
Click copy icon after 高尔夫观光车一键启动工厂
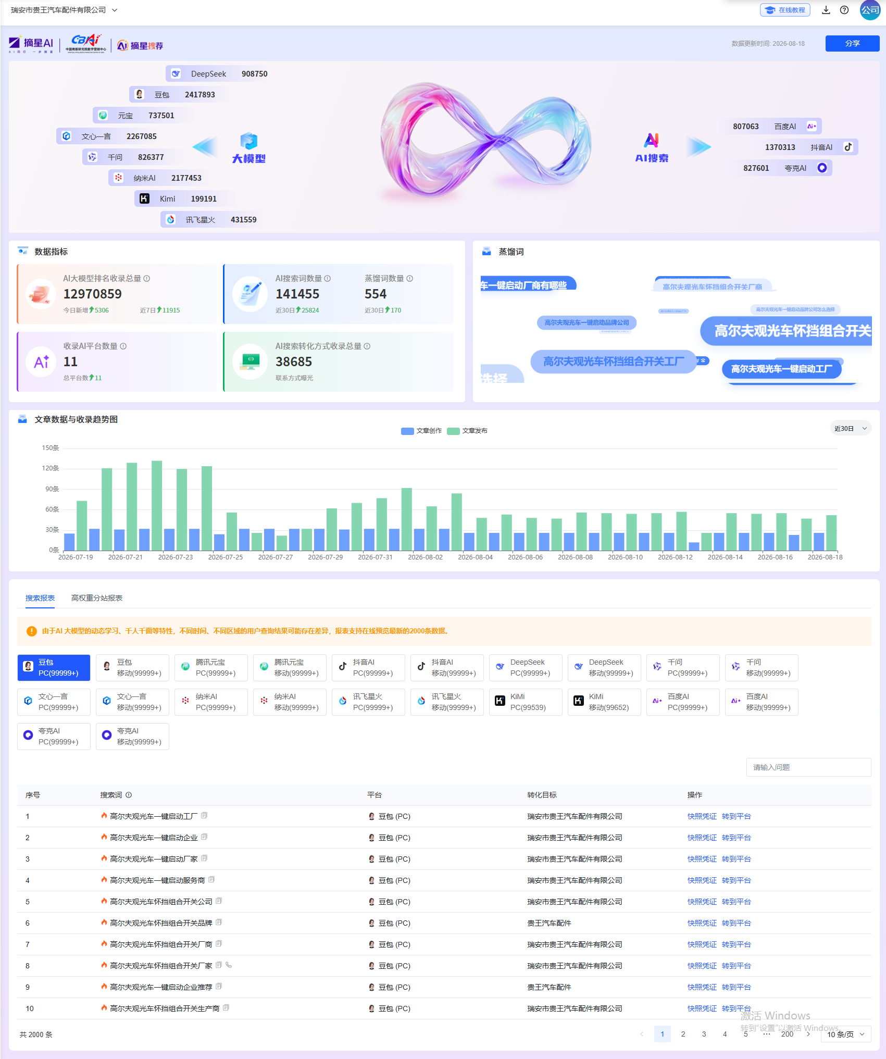pyautogui.click(x=204, y=816)
